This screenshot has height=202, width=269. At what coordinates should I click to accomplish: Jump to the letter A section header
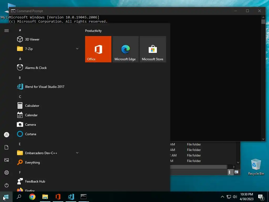(x=20, y=59)
